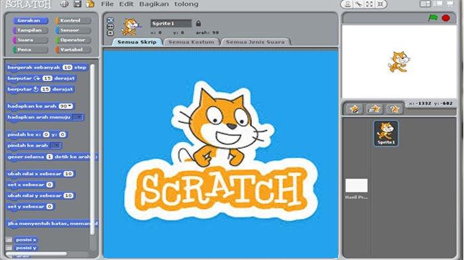Open the pindah ke arah dropdown
This screenshot has height=260, width=464.
pos(55,146)
